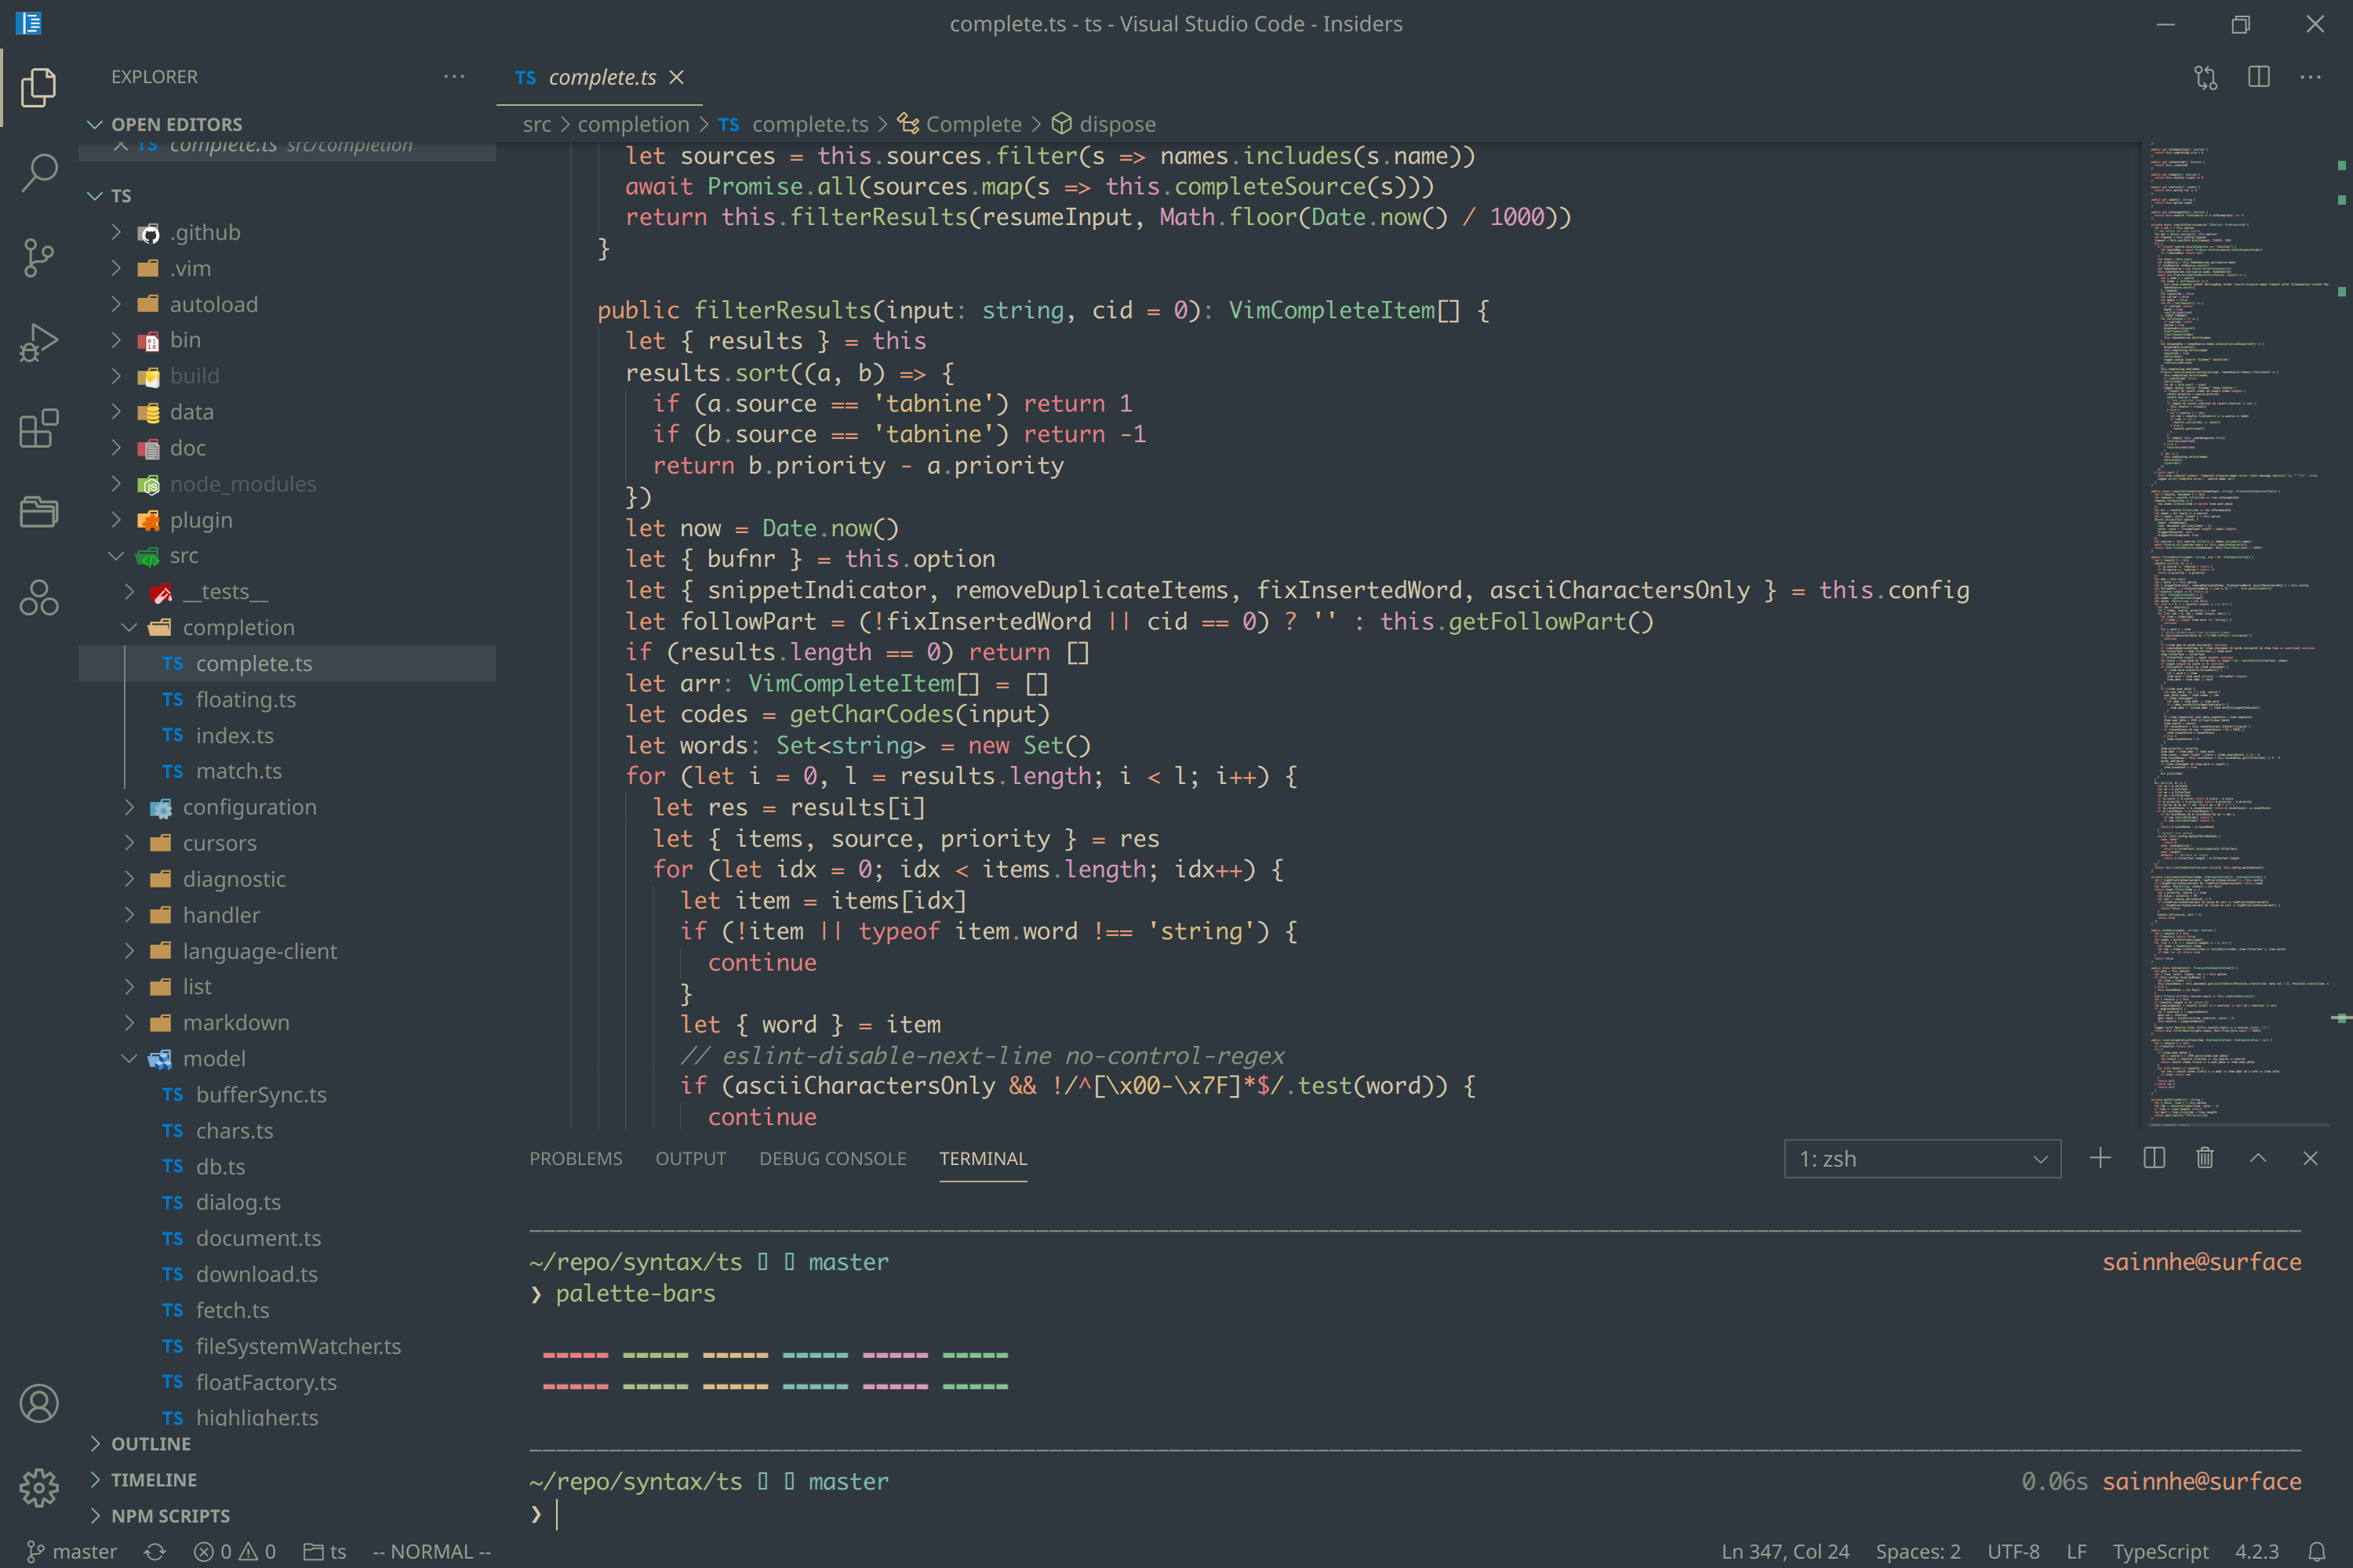This screenshot has height=1568, width=2353.
Task: Click the notifications bell in status bar
Action: tap(2316, 1551)
